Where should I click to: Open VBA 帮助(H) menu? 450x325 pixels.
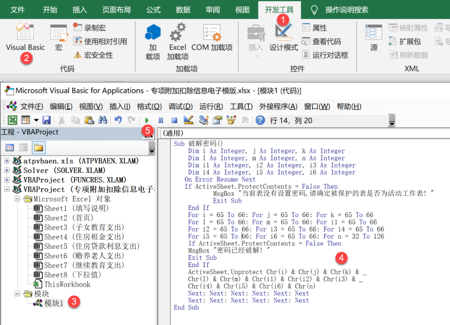[349, 107]
